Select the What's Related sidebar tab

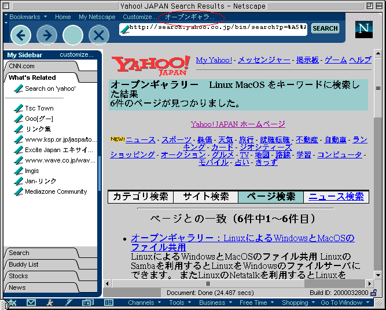tap(42, 77)
